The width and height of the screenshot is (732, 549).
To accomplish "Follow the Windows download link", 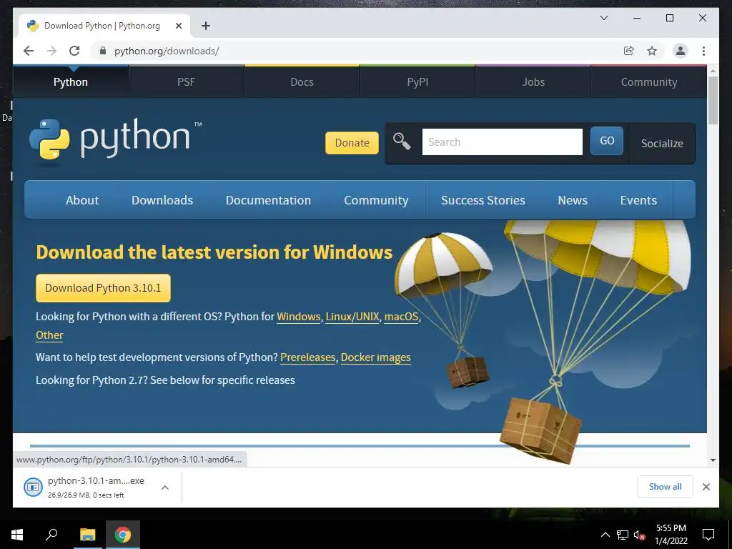I will 298,317.
